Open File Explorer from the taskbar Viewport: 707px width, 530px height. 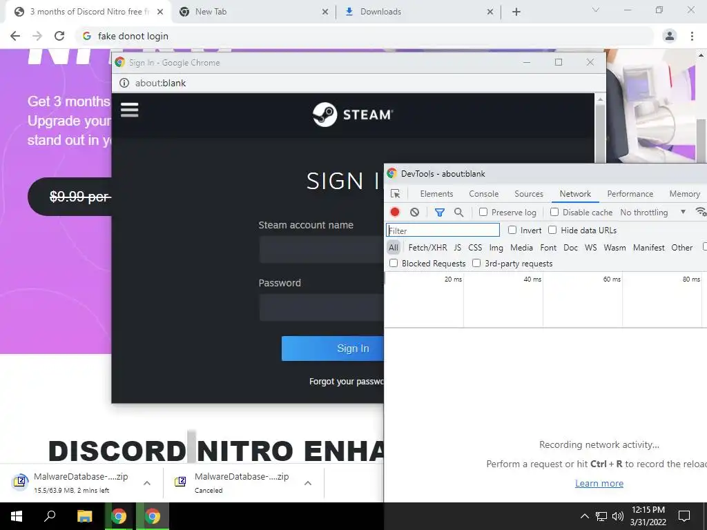pyautogui.click(x=84, y=516)
